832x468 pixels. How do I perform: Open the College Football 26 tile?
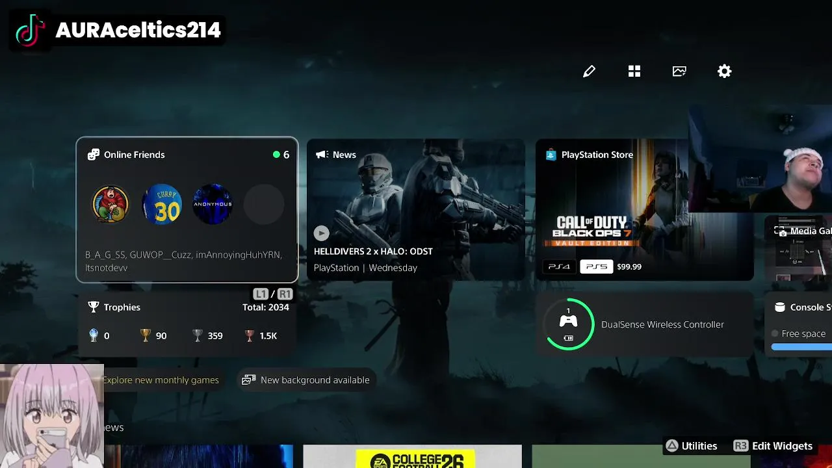point(412,456)
